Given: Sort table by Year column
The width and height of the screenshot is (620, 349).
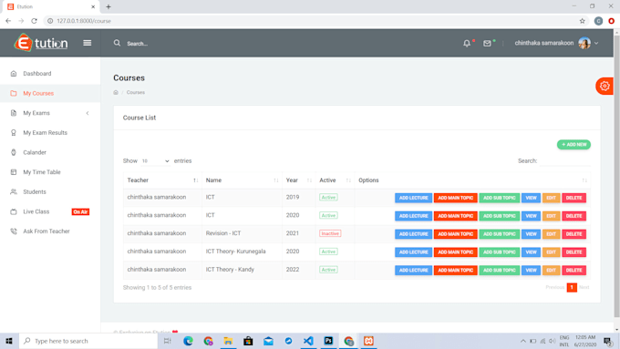Looking at the screenshot, I should pyautogui.click(x=299, y=180).
